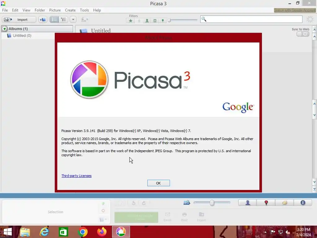
Task: Open the Tools menu
Action: pos(84,10)
